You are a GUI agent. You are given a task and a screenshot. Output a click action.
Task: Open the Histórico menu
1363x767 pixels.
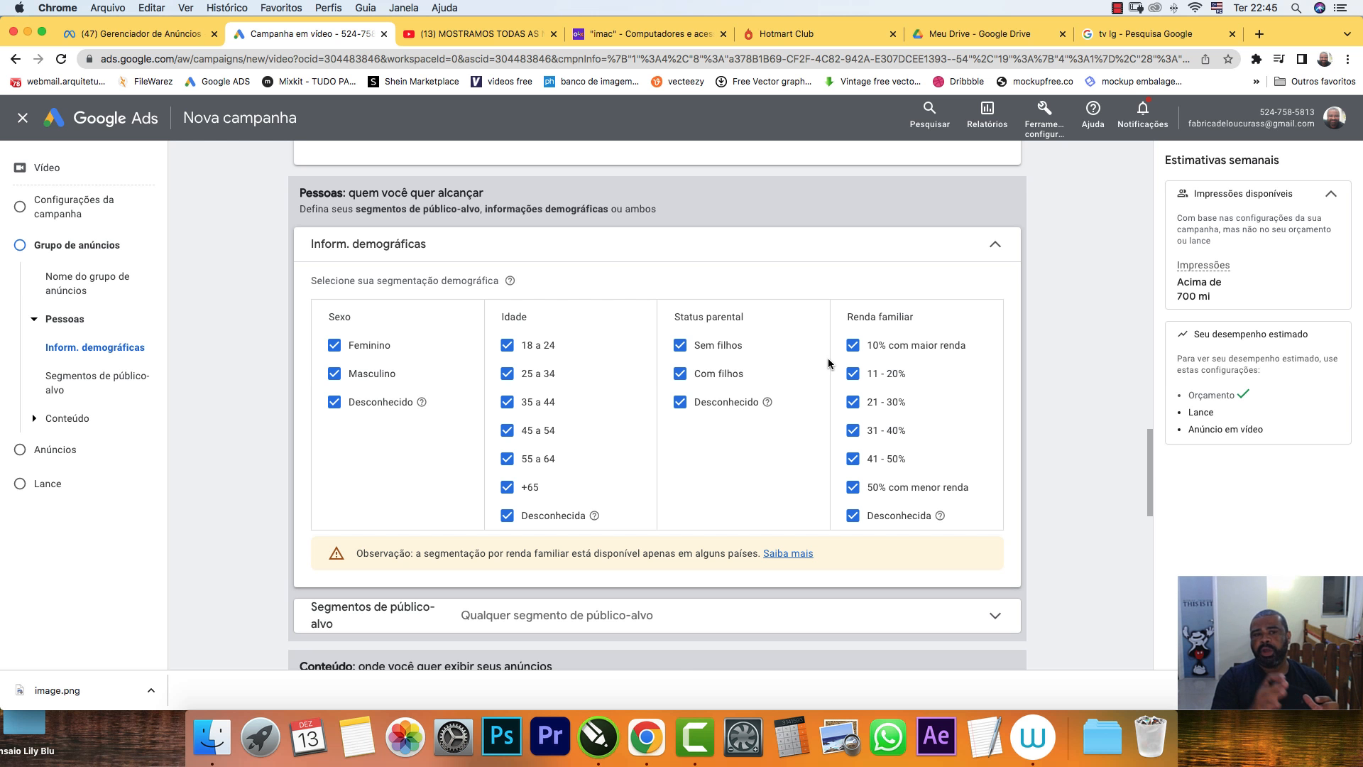(226, 8)
